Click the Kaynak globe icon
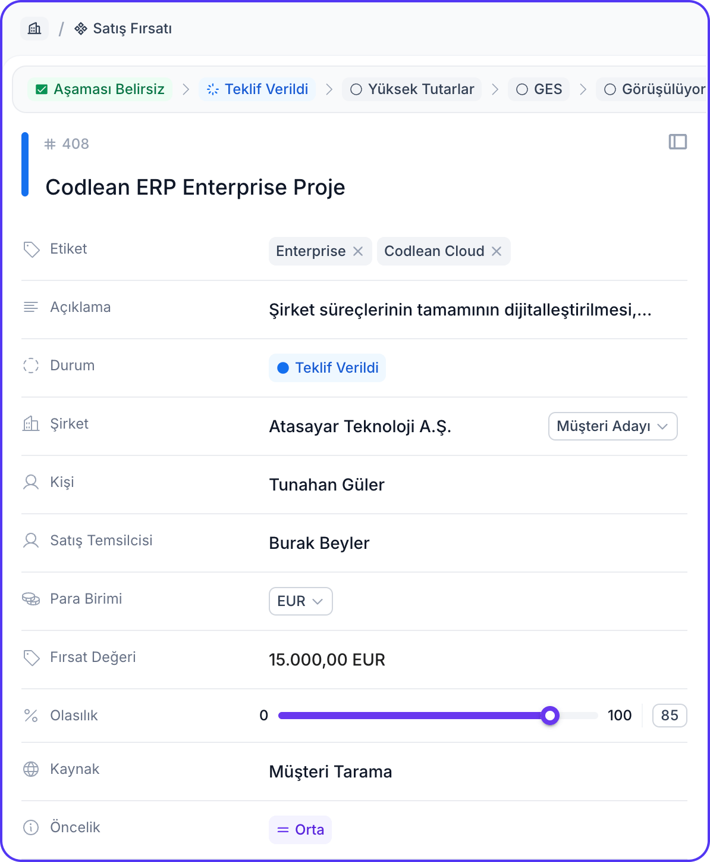 click(x=31, y=769)
